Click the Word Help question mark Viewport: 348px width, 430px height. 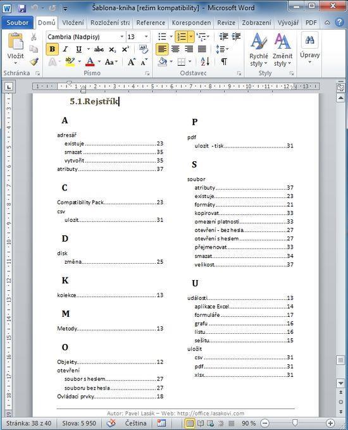coord(340,22)
